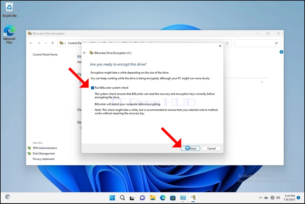Open the Recycle Bin desktop icon
The height and width of the screenshot is (204, 305).
[9, 10]
